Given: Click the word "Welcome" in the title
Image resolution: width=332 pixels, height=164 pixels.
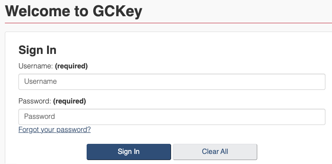Looking at the screenshot, I should (37, 11).
